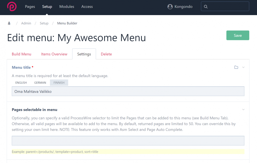
Task: Select the English language tab
Action: [x=21, y=83]
